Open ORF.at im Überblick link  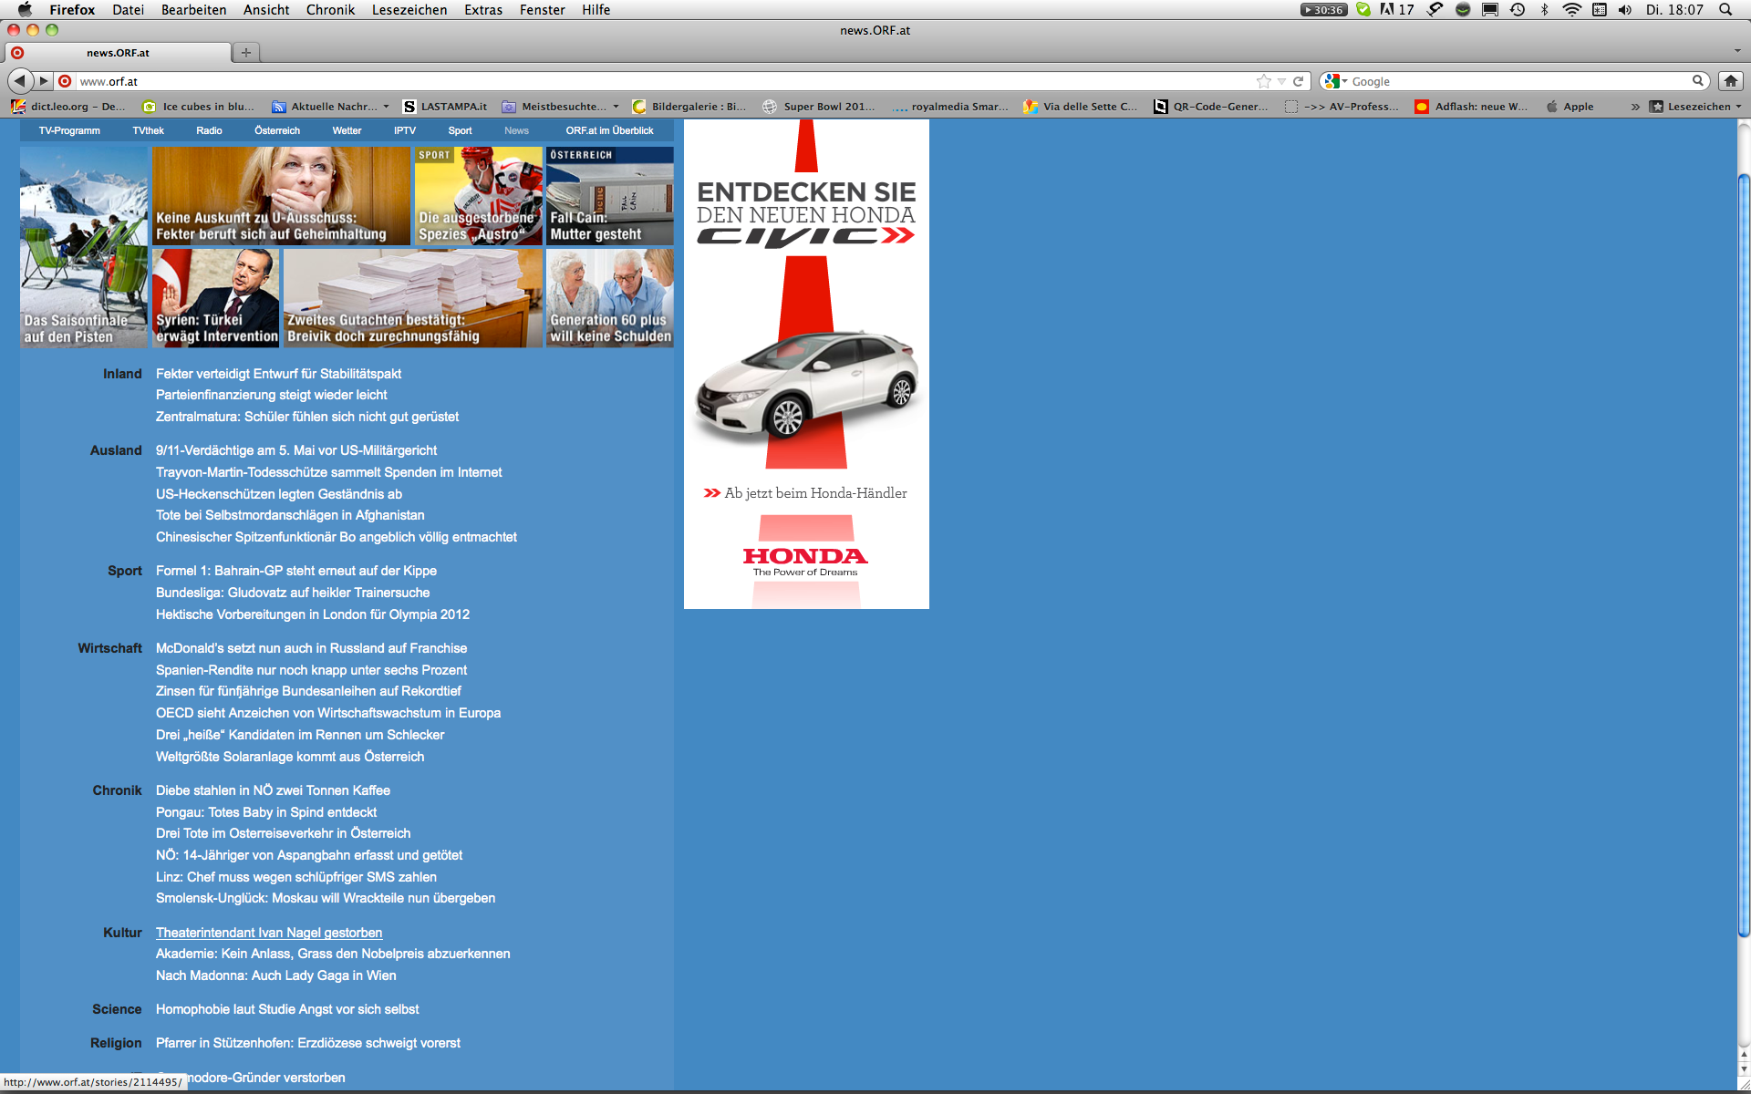(609, 130)
